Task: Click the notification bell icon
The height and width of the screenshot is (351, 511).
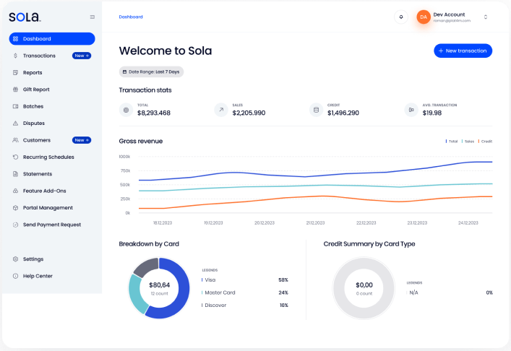Action: click(x=401, y=17)
